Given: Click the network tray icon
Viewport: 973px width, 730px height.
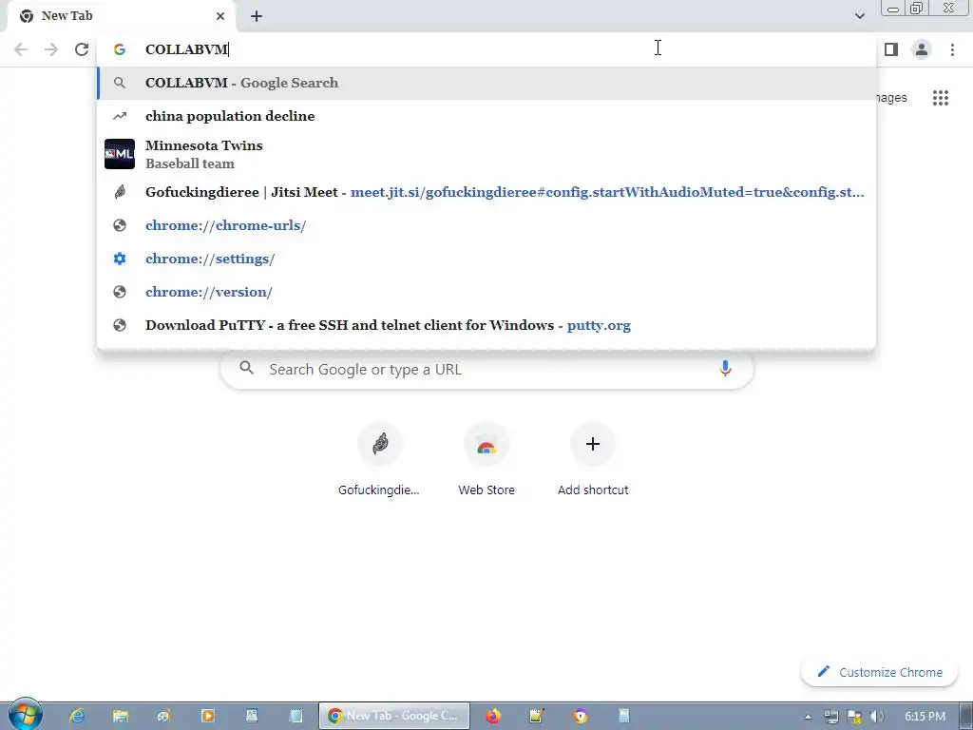Looking at the screenshot, I should tap(831, 717).
